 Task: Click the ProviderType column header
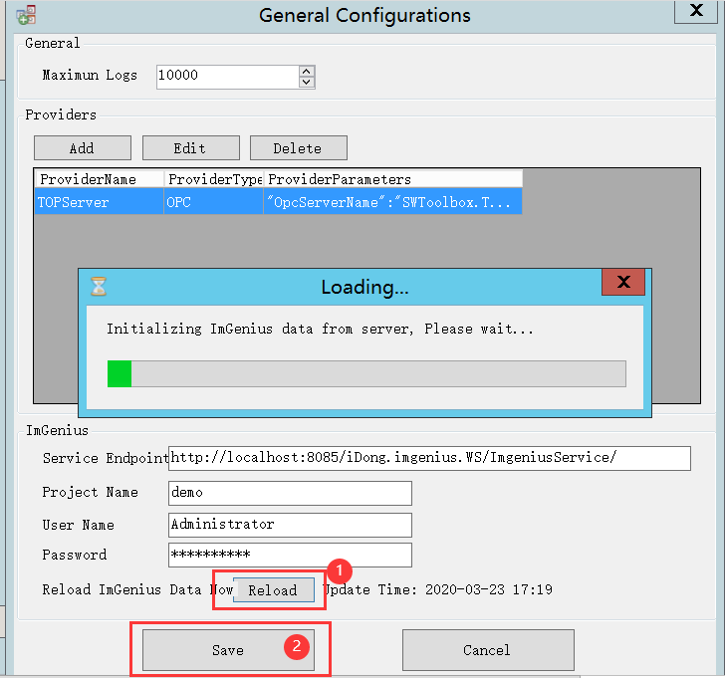(x=213, y=179)
